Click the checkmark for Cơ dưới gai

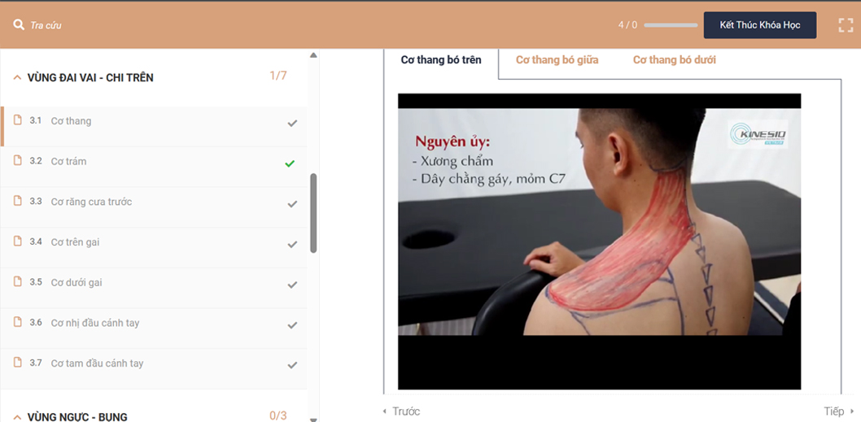292,285
